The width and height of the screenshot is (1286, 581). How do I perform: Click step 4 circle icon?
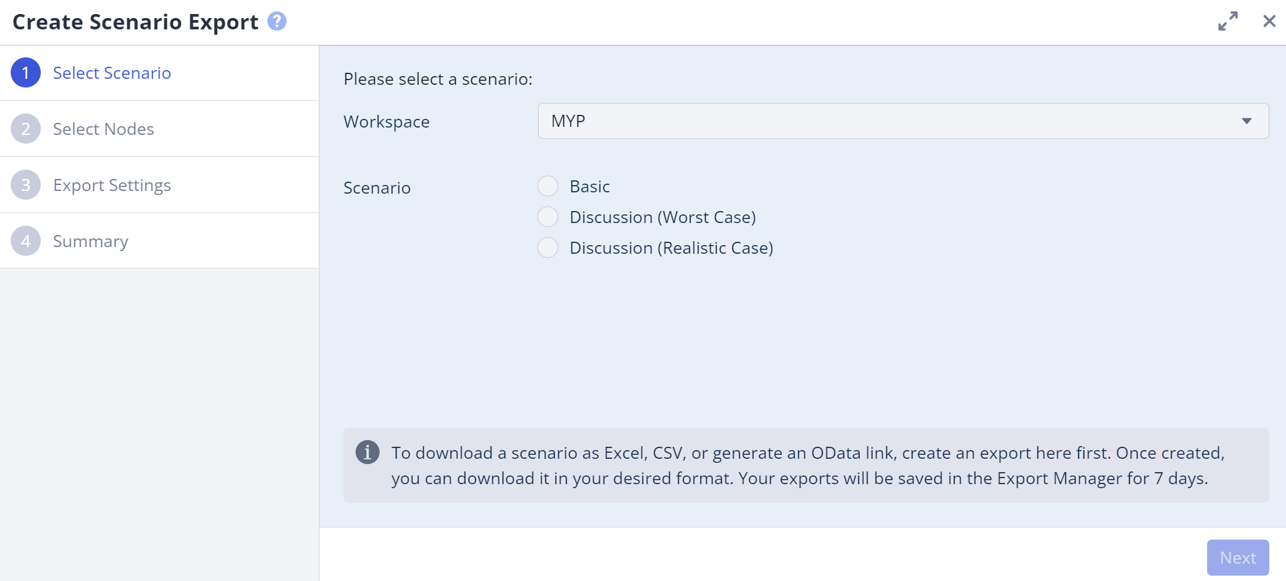[x=26, y=241]
